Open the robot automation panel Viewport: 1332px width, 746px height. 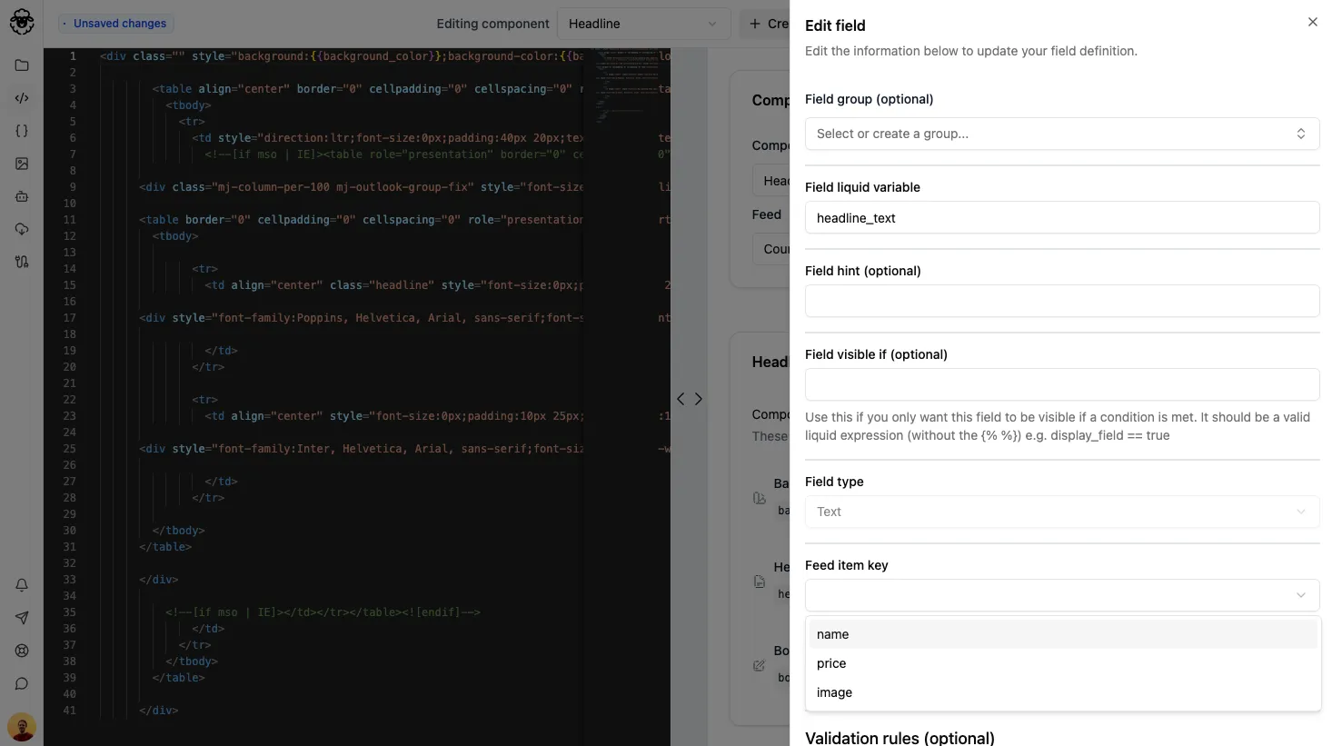tap(21, 196)
